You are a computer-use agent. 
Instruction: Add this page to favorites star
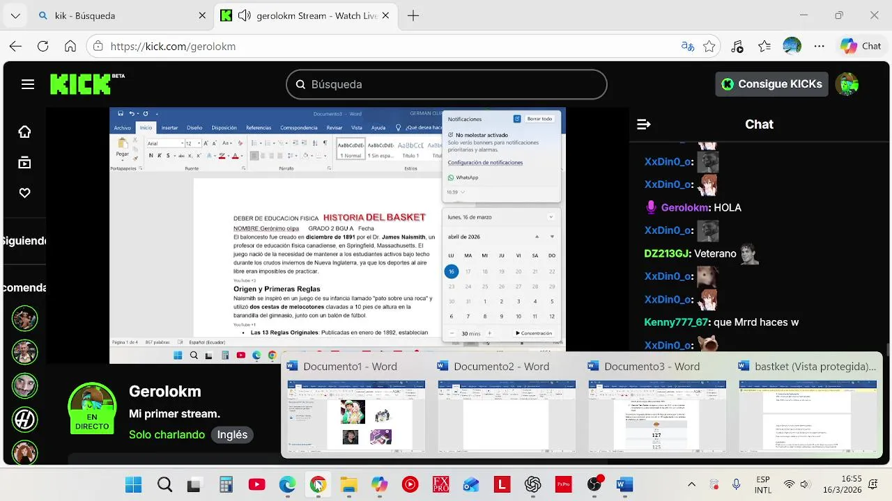coord(709,46)
